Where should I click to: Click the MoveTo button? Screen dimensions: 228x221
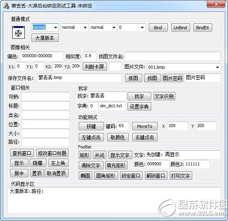point(145,126)
